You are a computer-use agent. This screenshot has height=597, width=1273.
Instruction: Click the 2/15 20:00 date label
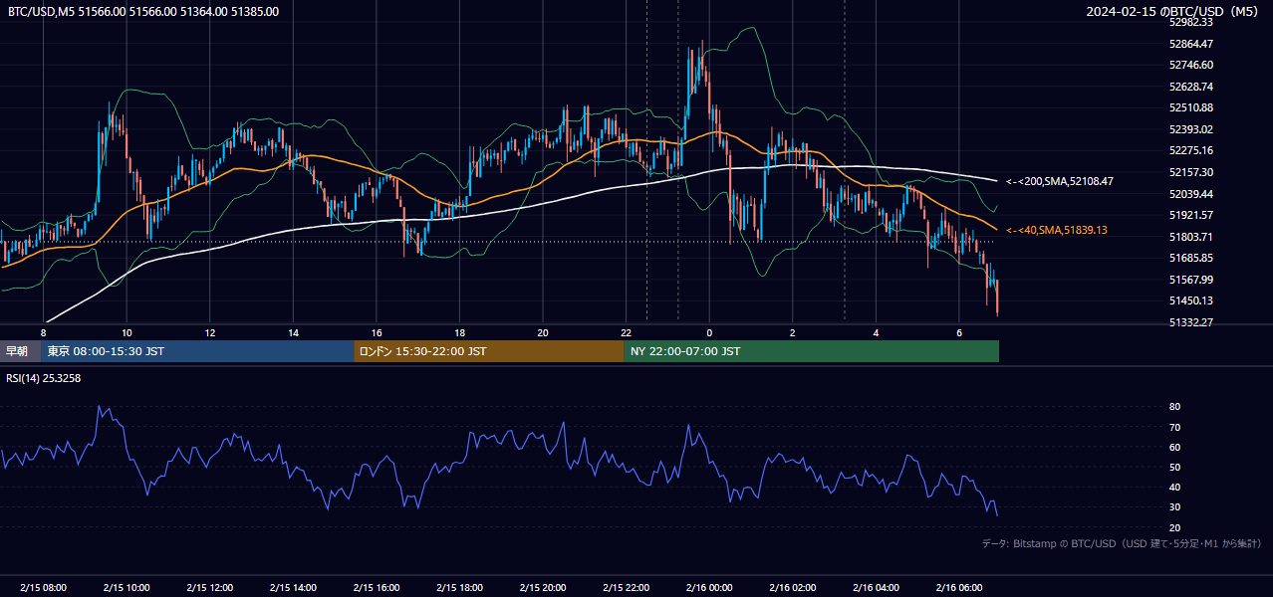pos(543,587)
